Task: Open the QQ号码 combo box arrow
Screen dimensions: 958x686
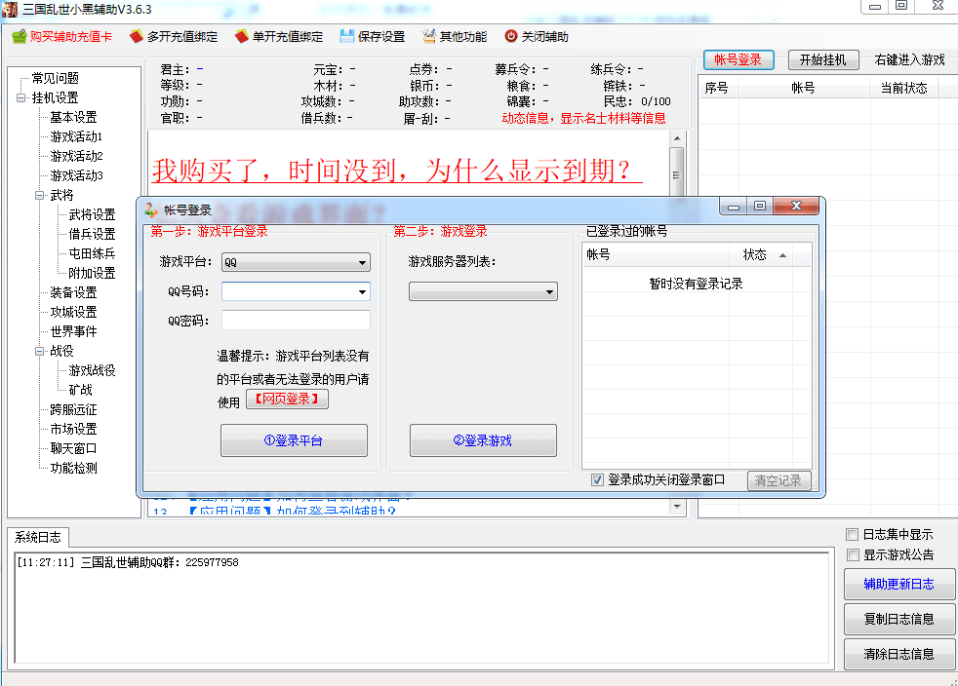Action: click(362, 291)
